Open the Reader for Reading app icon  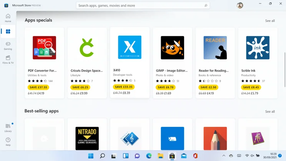pyautogui.click(x=215, y=48)
